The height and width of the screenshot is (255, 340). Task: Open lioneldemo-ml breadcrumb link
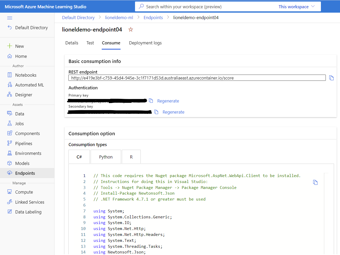click(119, 18)
